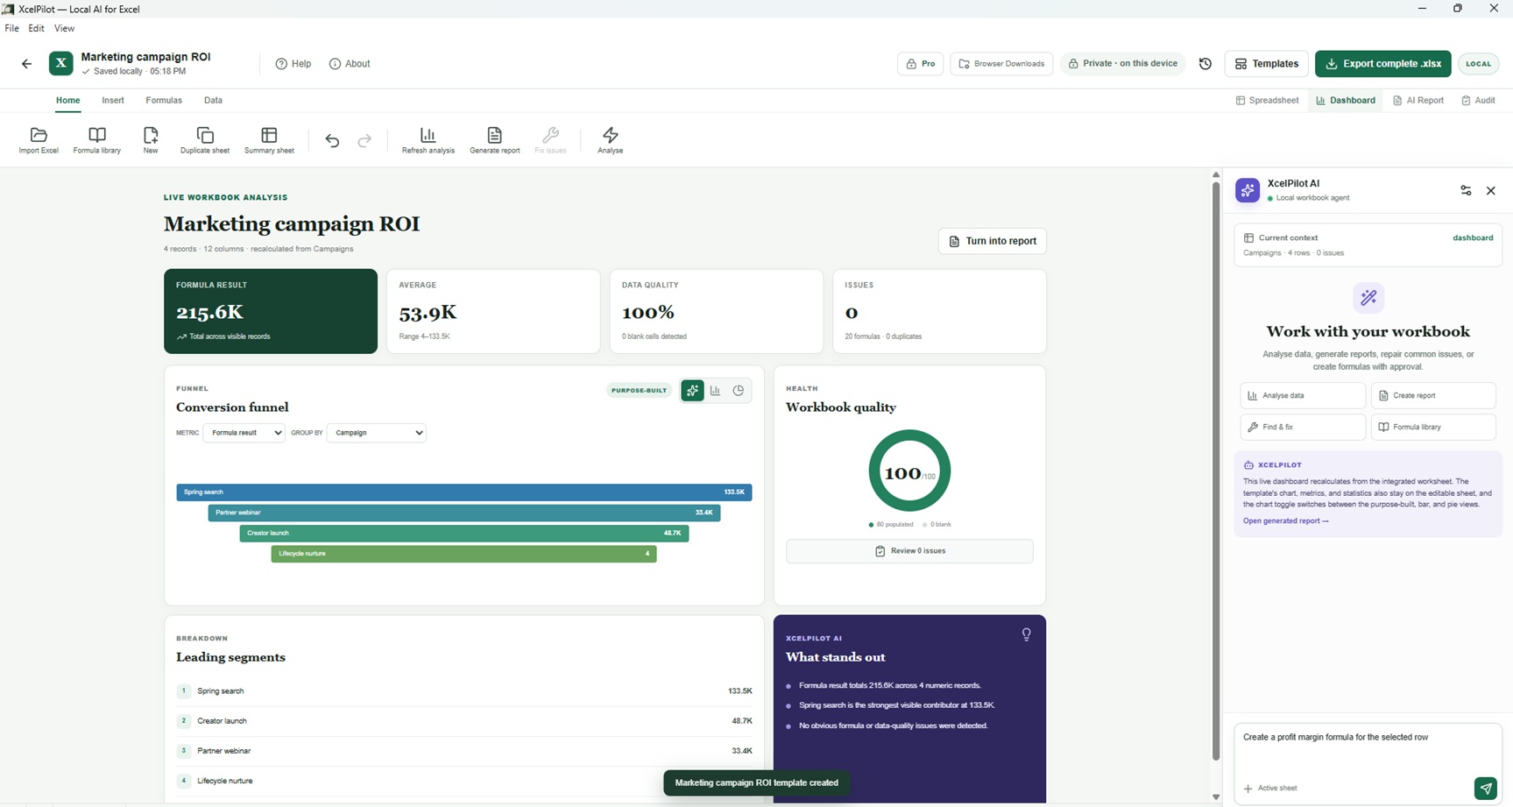
Task: Redo the last undone action
Action: [x=364, y=140]
